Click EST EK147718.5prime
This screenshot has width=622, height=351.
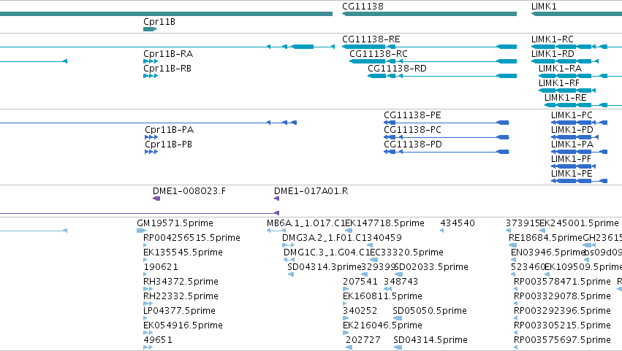[x=384, y=223]
